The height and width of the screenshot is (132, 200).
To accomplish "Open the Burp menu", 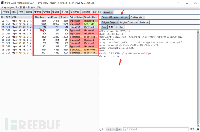I will click(4, 8).
